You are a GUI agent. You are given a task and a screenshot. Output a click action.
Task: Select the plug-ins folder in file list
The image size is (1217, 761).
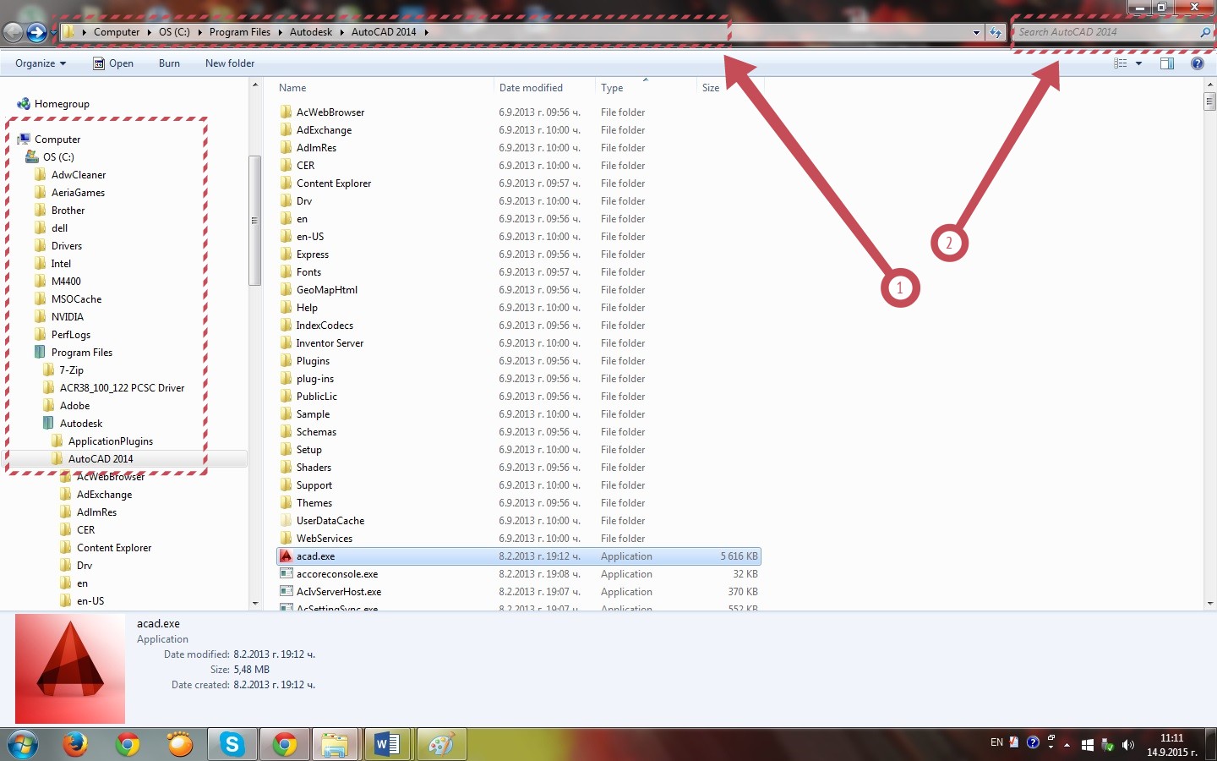315,379
